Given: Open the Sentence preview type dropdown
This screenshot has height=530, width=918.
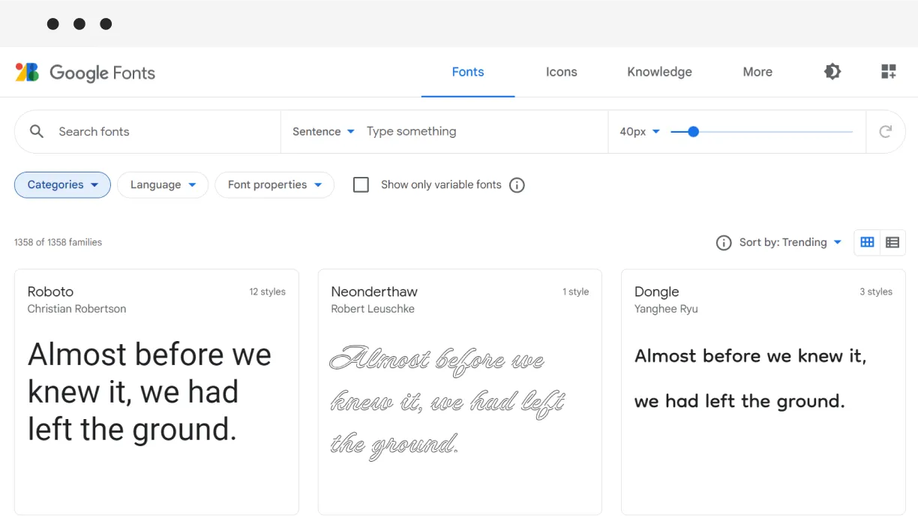Looking at the screenshot, I should point(323,131).
